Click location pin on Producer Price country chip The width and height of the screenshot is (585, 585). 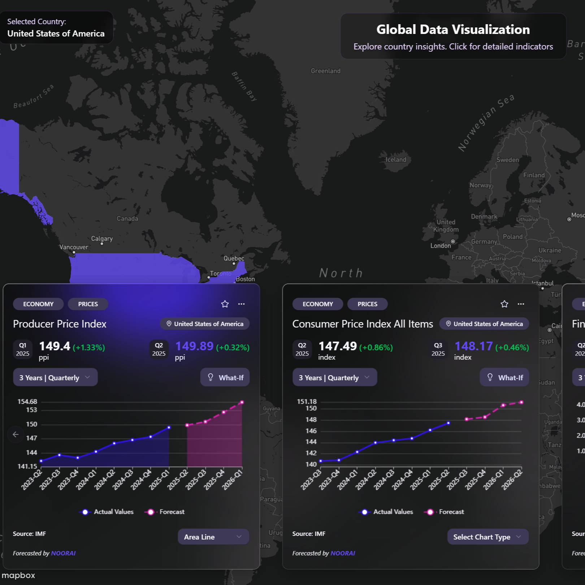pyautogui.click(x=169, y=324)
